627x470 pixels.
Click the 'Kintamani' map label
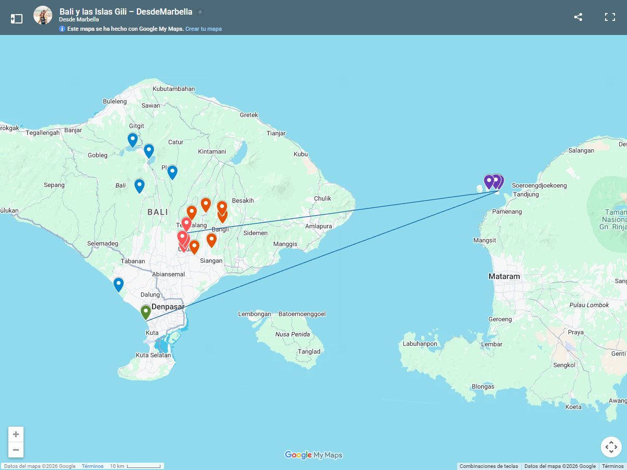[x=212, y=151]
